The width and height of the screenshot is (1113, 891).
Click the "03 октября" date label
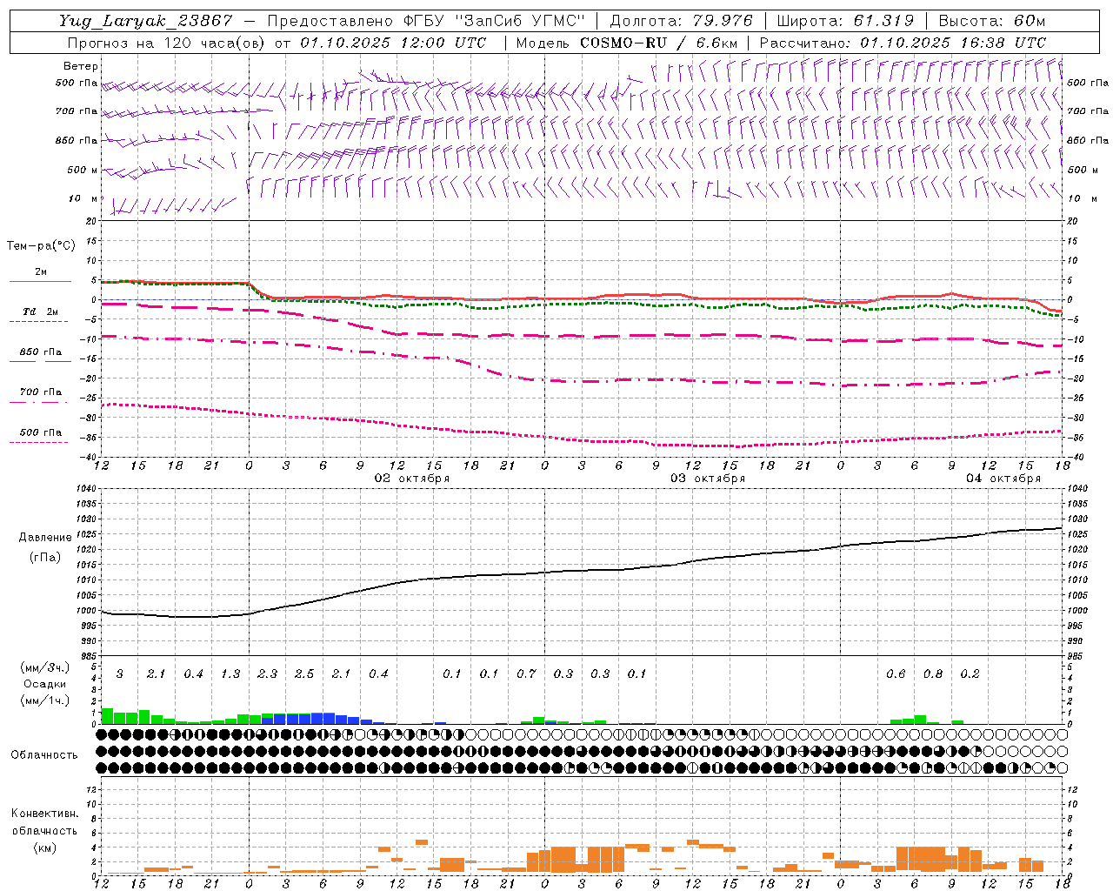708,479
